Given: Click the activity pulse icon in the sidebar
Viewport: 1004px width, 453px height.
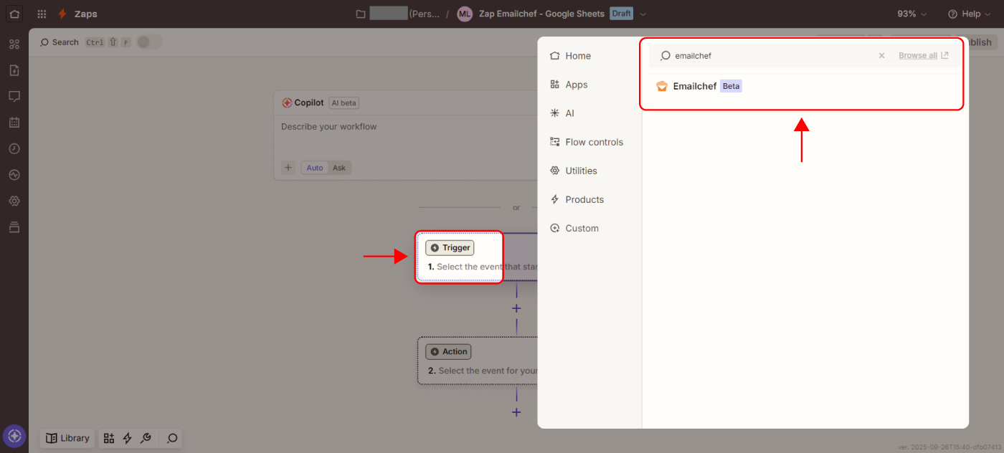Looking at the screenshot, I should point(14,175).
